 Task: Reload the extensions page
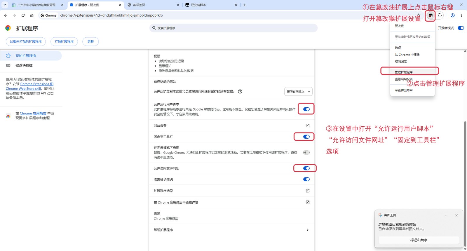(23, 15)
